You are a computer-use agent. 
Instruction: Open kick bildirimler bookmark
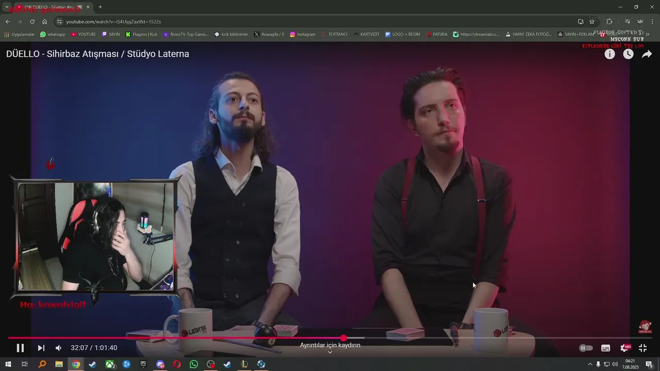[231, 35]
